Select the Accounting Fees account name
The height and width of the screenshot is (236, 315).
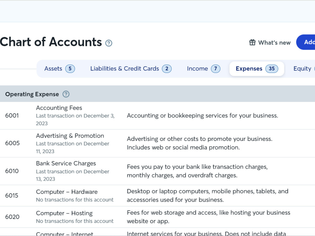59,108
